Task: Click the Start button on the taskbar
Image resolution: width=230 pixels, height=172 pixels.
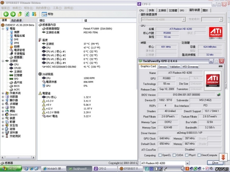Action: tap(11, 169)
